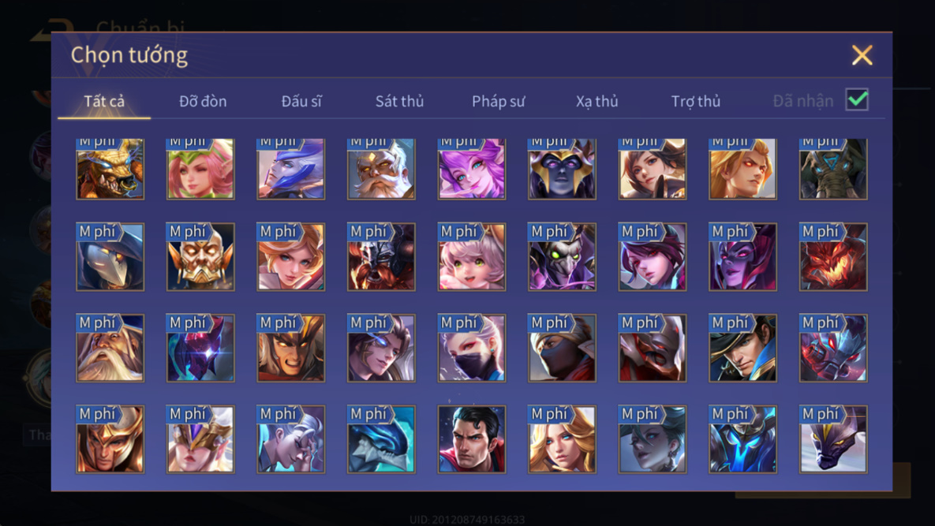
Task: Open the Sát thủ tab
Action: coord(399,101)
